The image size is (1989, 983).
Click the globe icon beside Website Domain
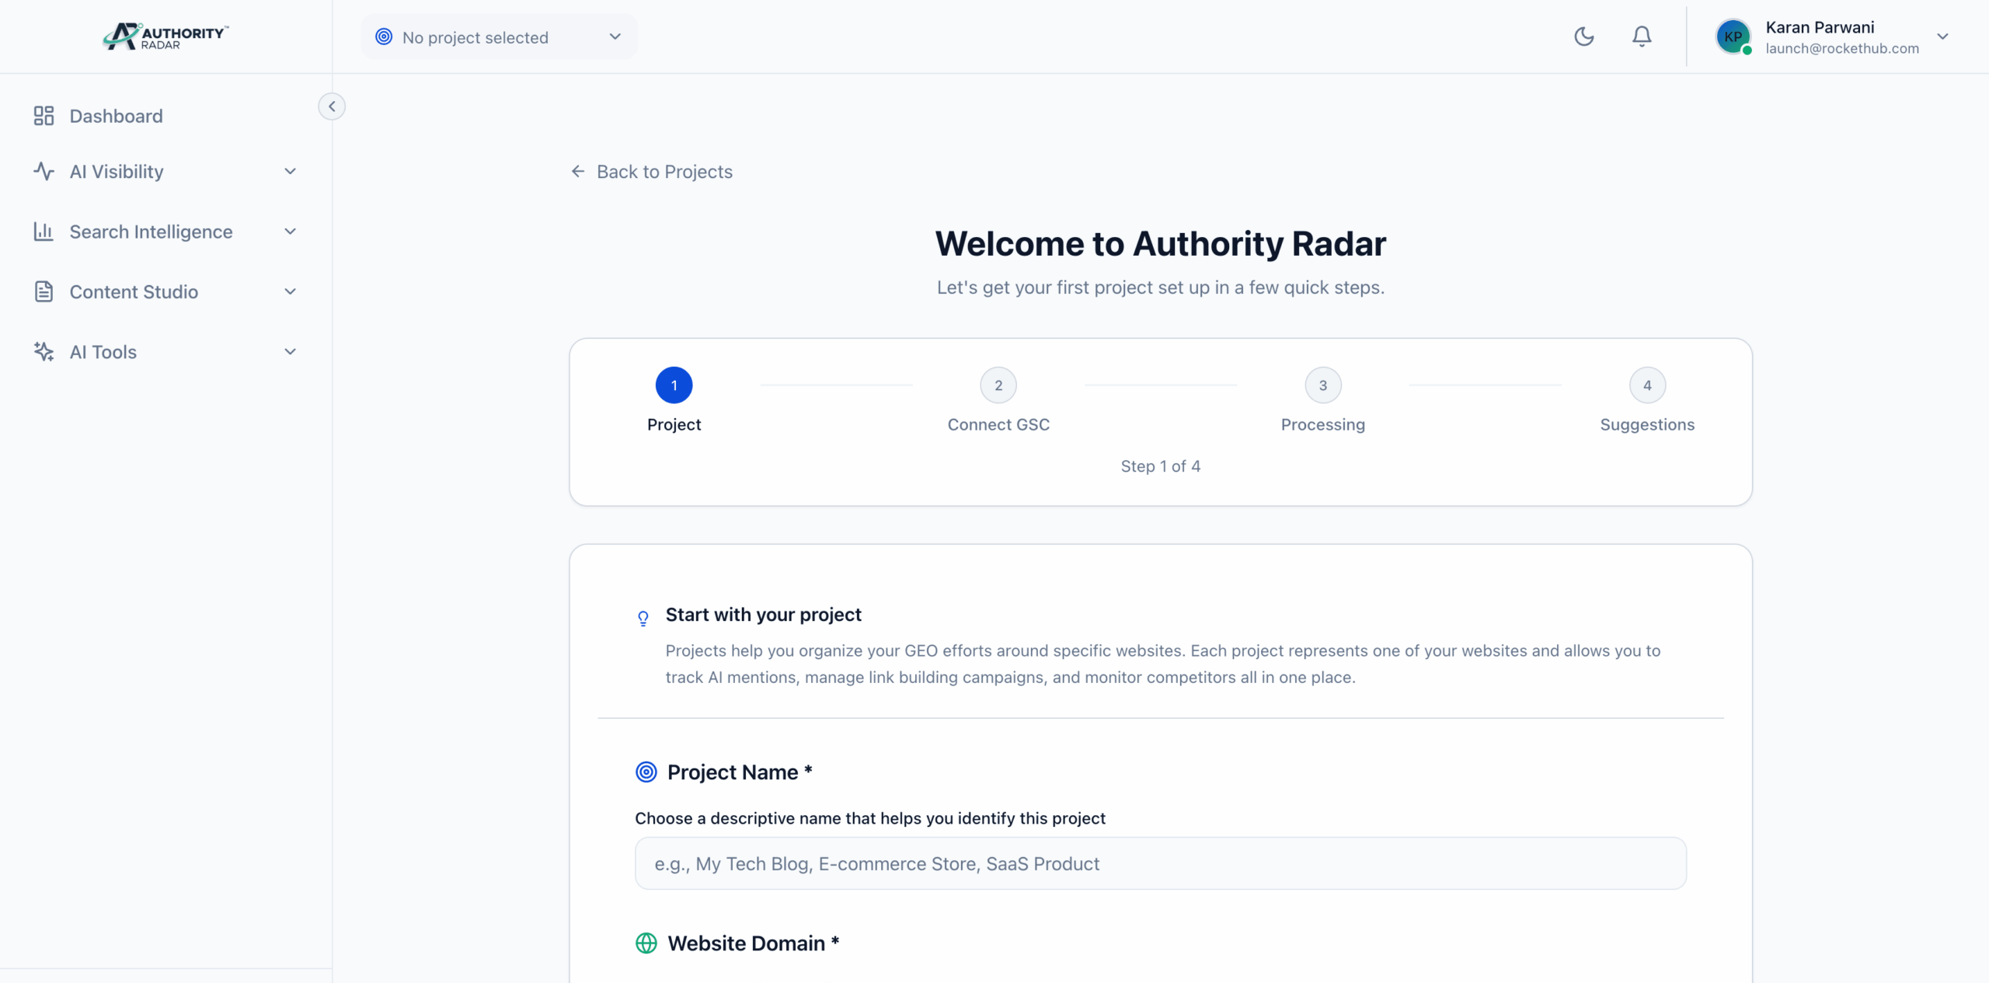pos(646,943)
